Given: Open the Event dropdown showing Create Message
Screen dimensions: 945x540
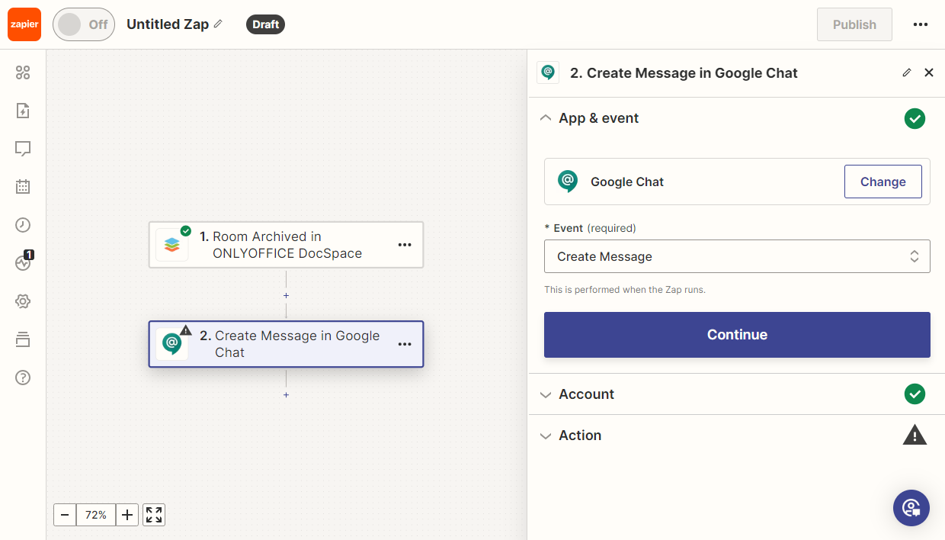Looking at the screenshot, I should (736, 257).
